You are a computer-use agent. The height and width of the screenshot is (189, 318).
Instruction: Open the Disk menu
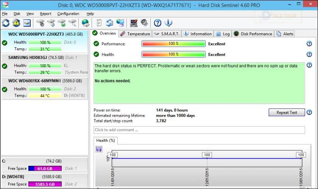tap(17, 14)
